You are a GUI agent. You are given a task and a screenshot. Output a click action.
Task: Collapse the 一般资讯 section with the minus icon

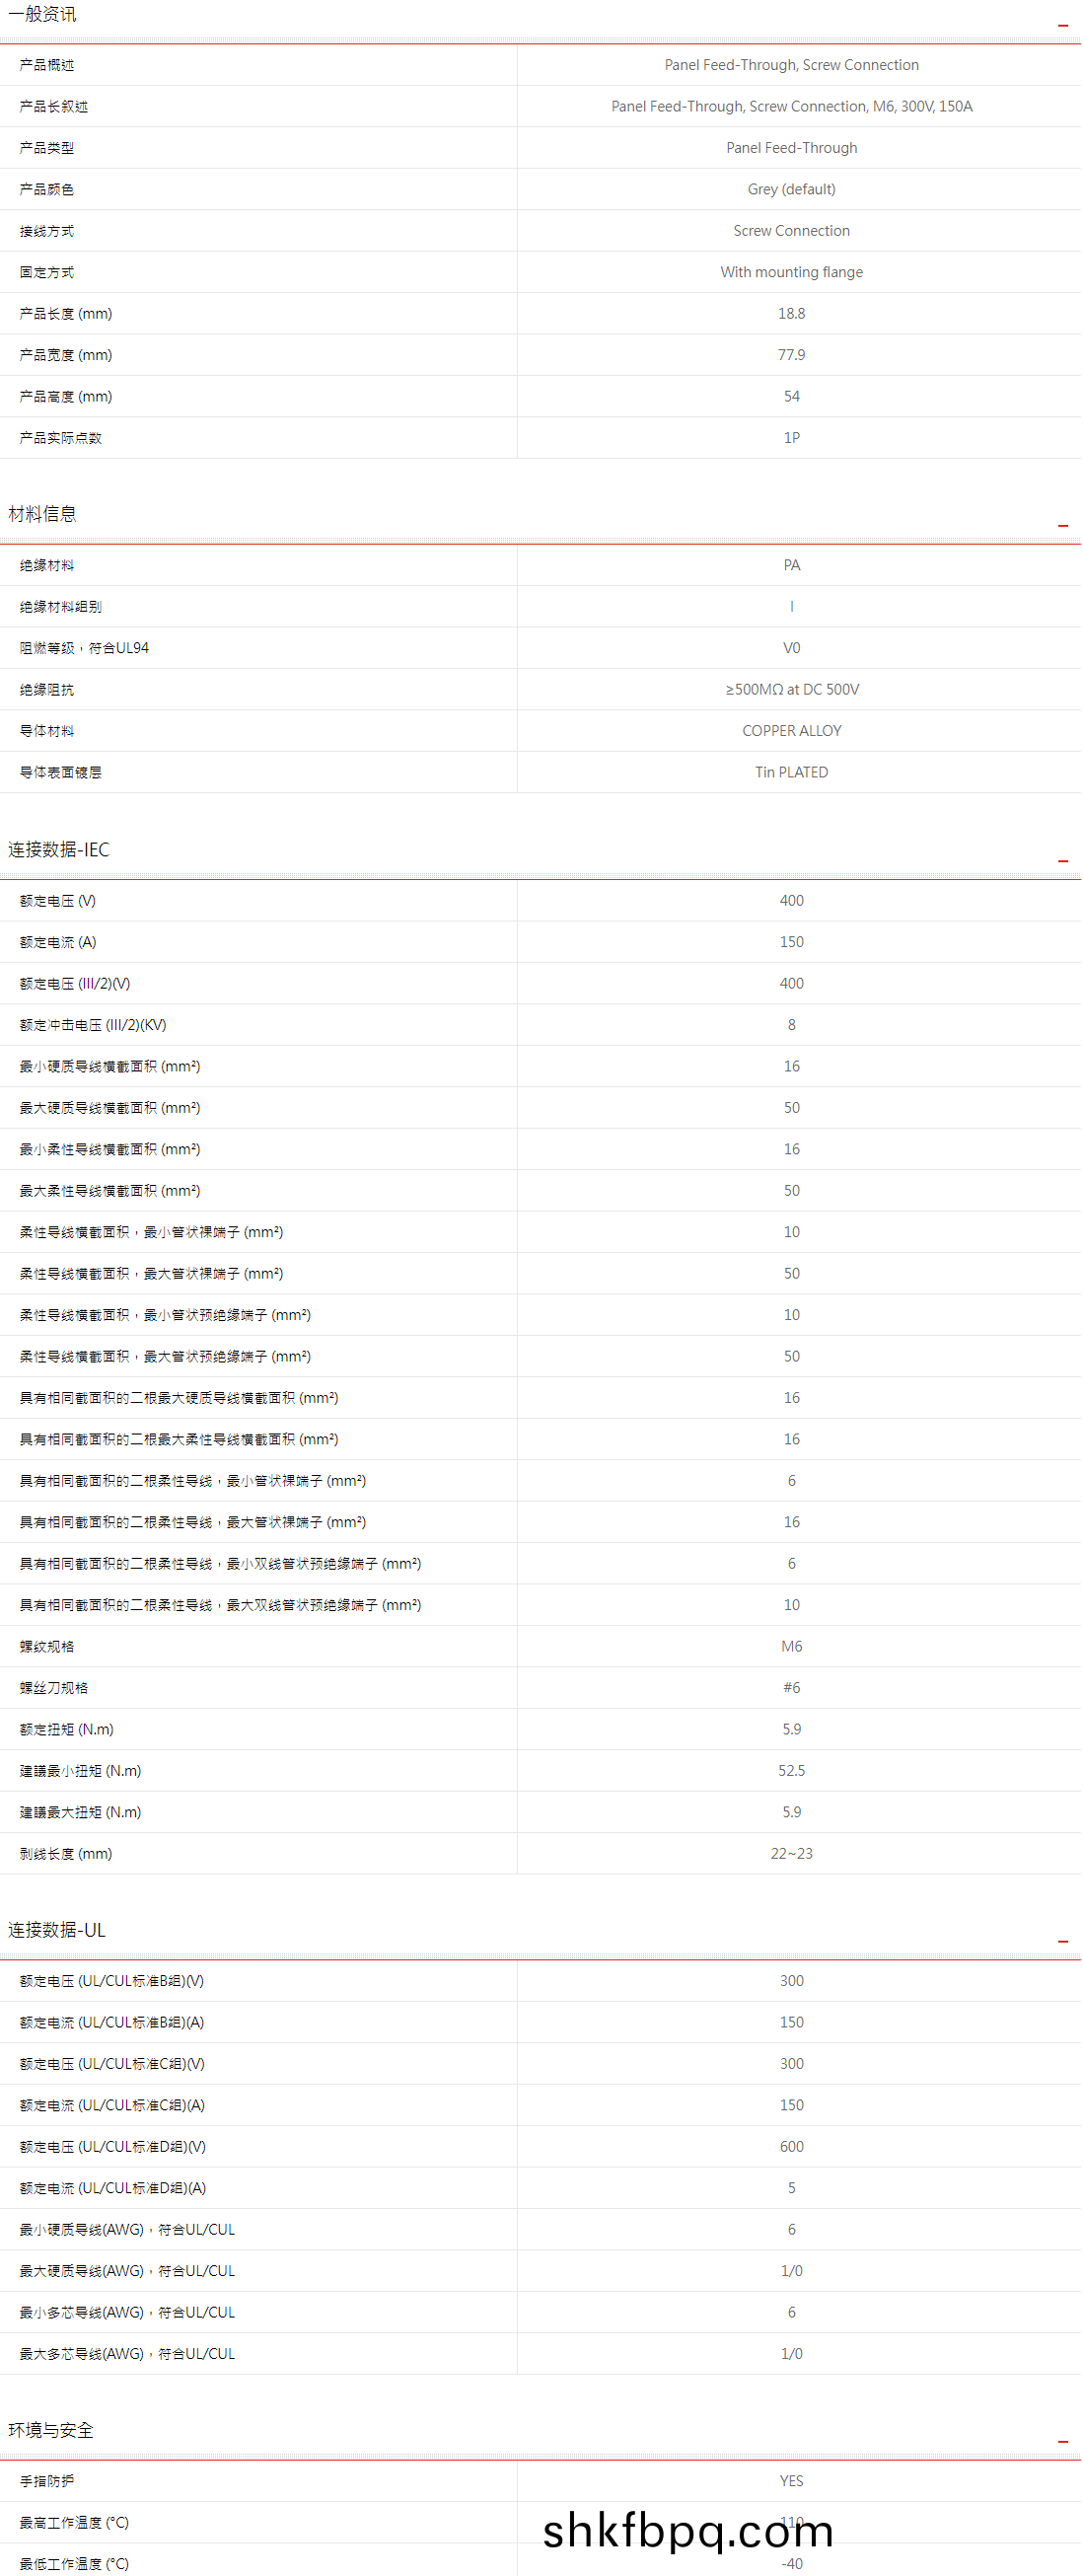(x=1064, y=25)
